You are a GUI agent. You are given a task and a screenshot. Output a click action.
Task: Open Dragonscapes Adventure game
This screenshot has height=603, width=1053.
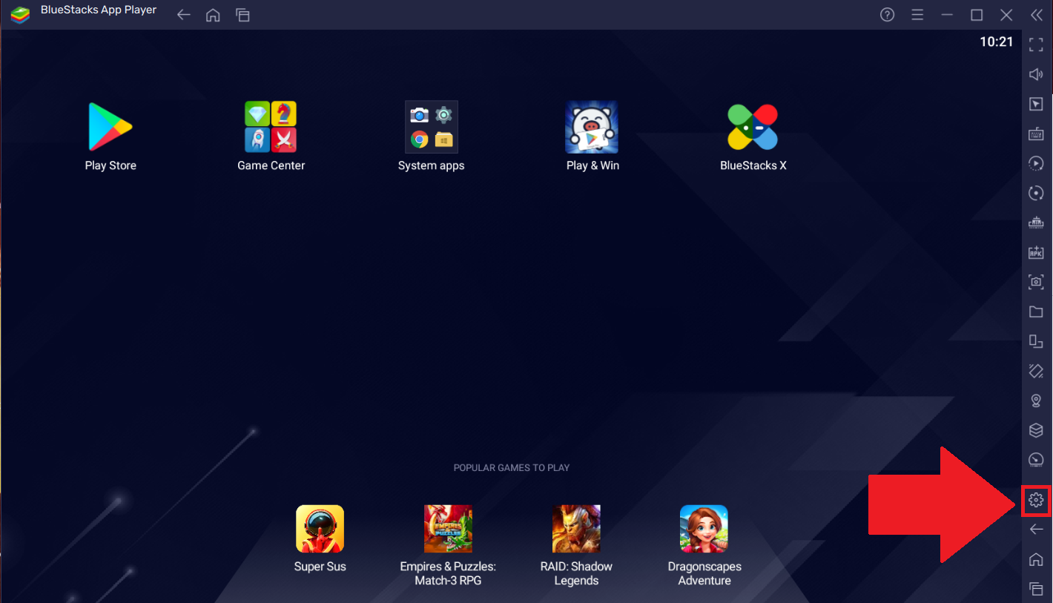point(704,529)
